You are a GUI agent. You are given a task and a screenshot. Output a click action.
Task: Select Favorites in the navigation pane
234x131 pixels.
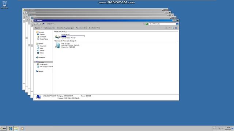41,32
